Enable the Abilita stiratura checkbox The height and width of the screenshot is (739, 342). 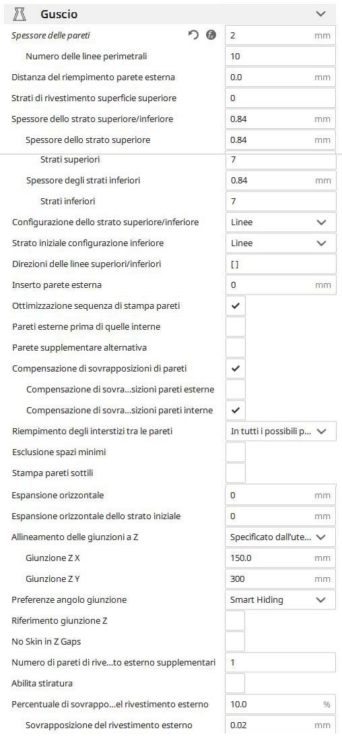pos(235,683)
